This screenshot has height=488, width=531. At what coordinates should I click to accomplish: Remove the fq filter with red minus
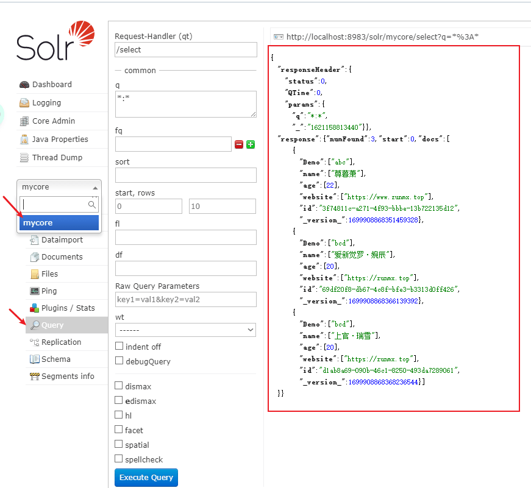pos(239,144)
